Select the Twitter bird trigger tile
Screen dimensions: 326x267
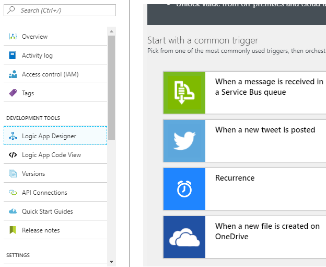tap(184, 141)
